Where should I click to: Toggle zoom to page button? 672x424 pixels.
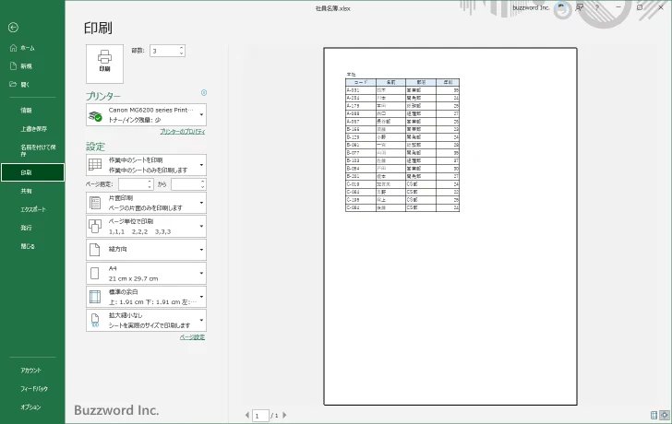click(665, 415)
